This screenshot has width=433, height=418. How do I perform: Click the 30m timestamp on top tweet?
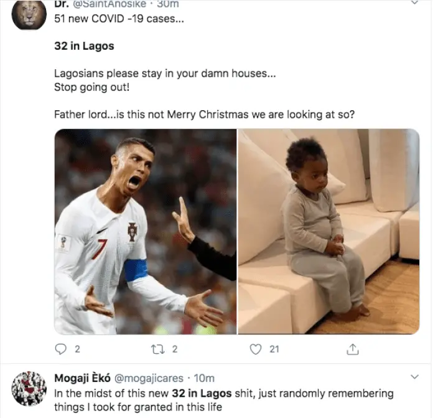[168, 4]
